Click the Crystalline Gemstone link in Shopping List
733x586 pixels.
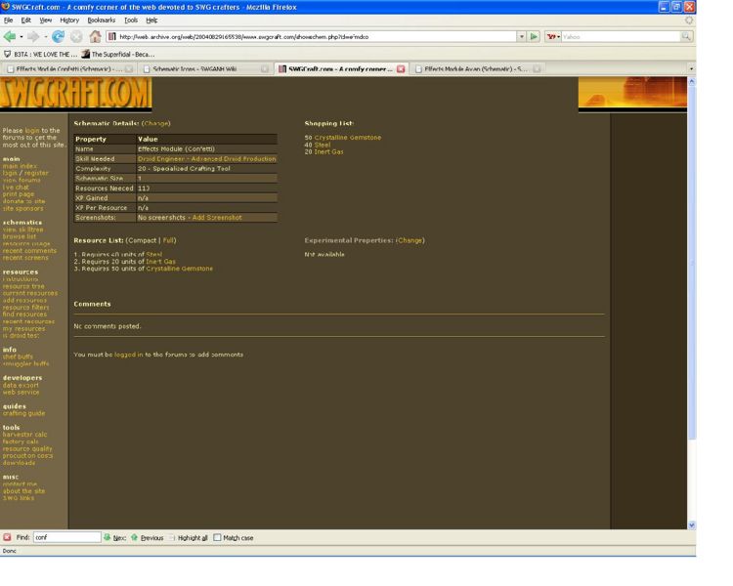[x=345, y=138]
